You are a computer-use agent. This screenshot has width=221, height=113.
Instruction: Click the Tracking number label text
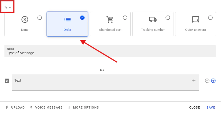click(153, 30)
